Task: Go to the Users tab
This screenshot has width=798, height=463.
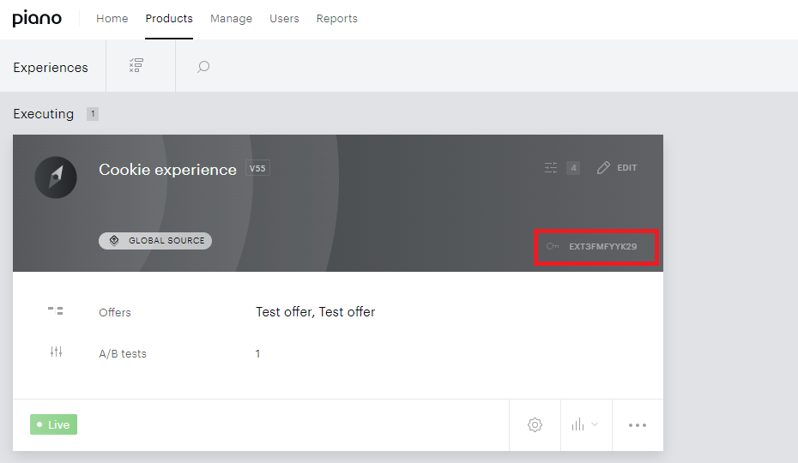Action: click(284, 19)
